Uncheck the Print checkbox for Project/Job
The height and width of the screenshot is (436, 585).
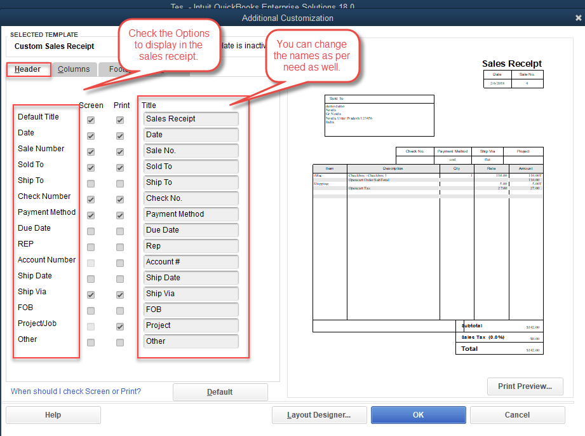click(121, 326)
